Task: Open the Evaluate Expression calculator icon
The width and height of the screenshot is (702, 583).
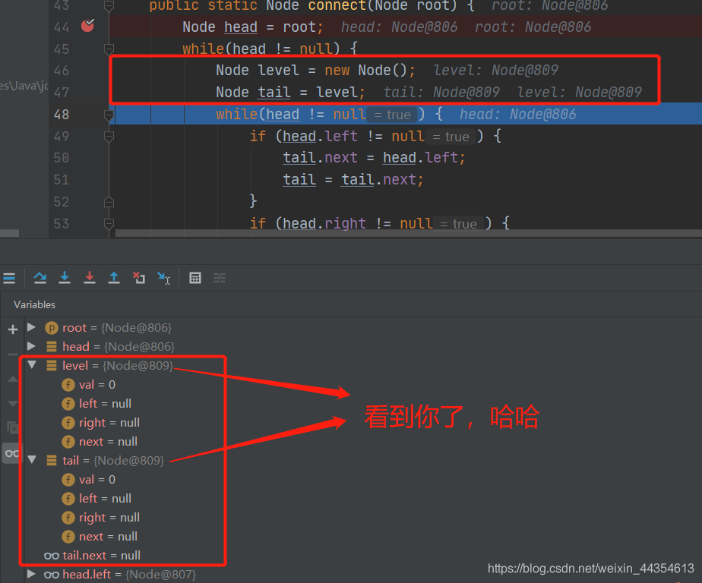Action: [x=195, y=278]
